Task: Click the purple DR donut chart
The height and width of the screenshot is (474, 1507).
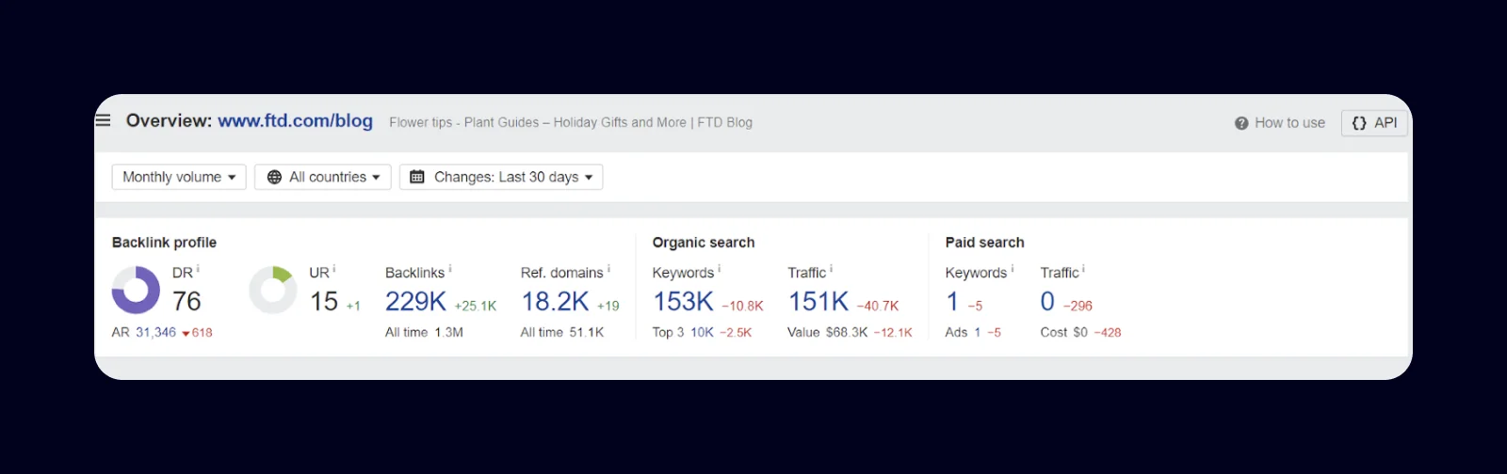Action: [x=137, y=290]
